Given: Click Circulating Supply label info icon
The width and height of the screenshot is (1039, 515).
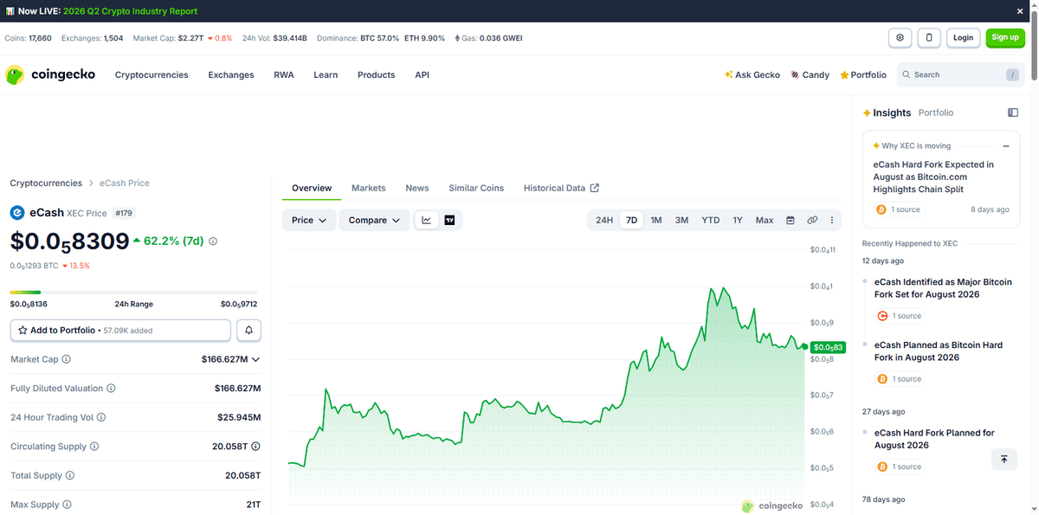Looking at the screenshot, I should coord(94,447).
